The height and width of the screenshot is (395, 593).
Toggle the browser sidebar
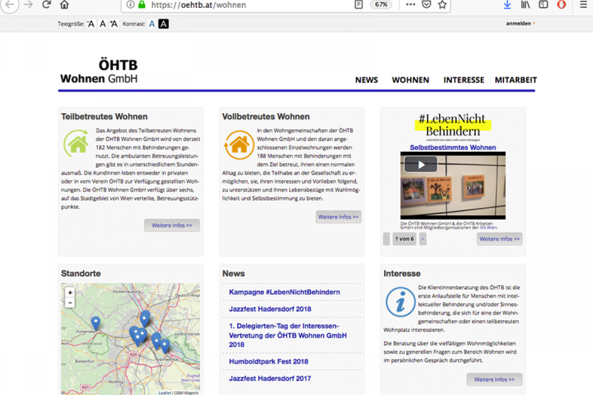click(543, 4)
